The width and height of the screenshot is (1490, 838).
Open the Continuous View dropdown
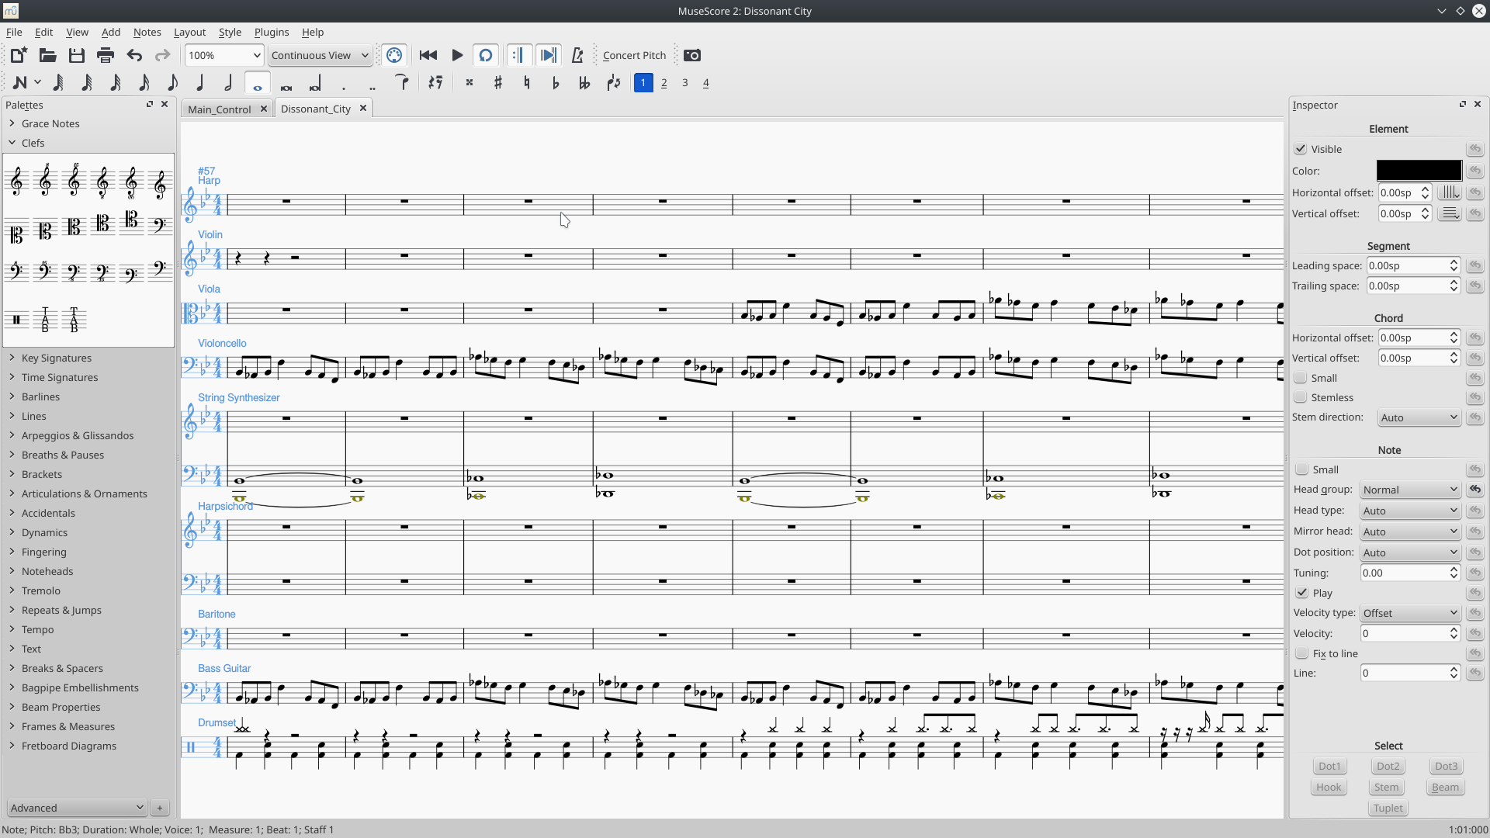pyautogui.click(x=320, y=55)
